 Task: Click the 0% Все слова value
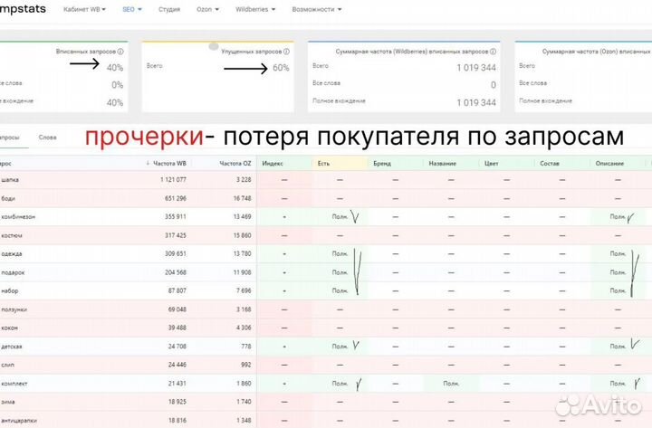tap(117, 85)
